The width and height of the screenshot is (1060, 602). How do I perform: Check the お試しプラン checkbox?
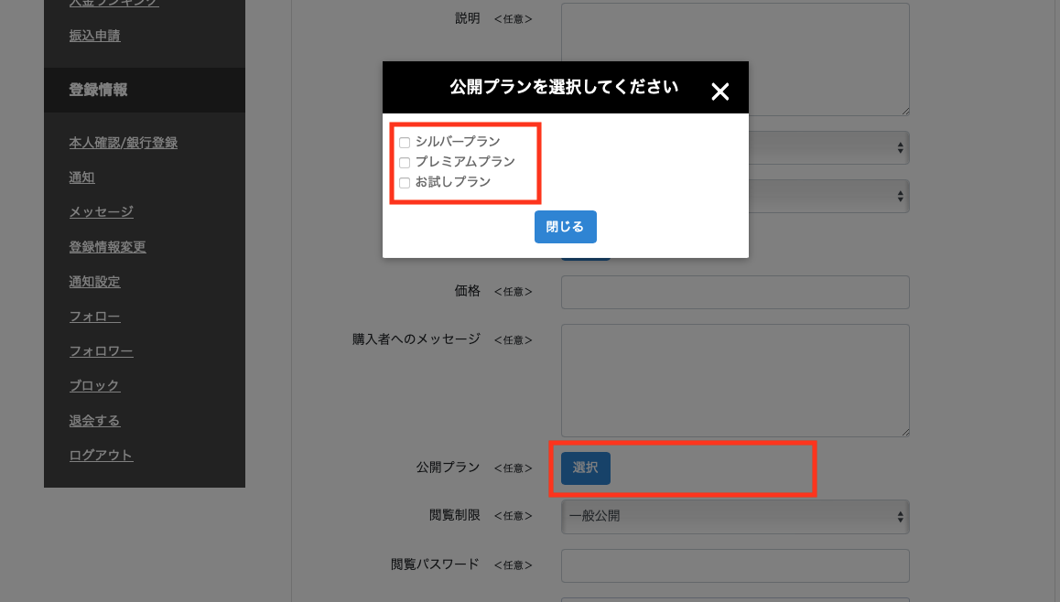point(405,183)
